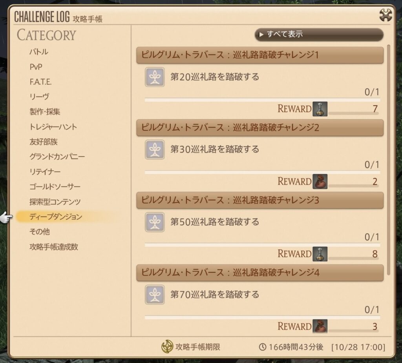The height and width of the screenshot is (363, 402).
Task: Collapse the 巡礼路踏破チャレンジ3 header
Action: tap(260, 200)
